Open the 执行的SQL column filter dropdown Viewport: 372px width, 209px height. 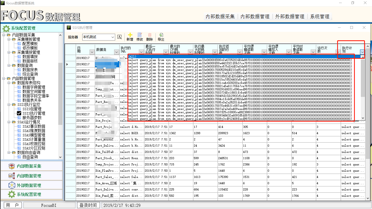[x=141, y=52]
